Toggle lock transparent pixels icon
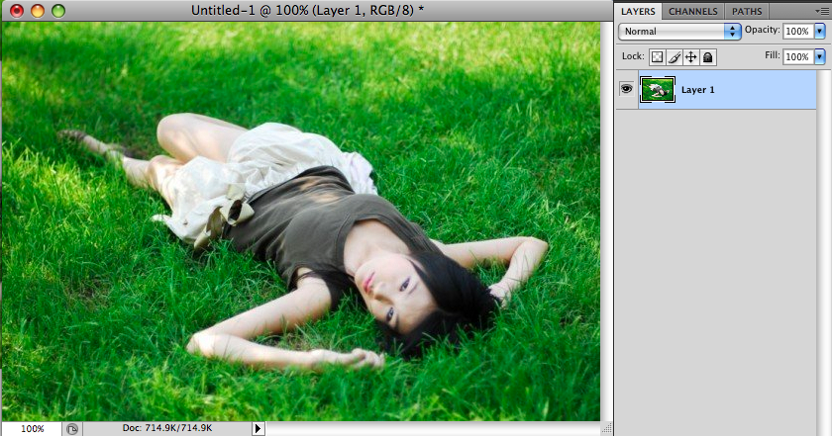 (x=657, y=57)
